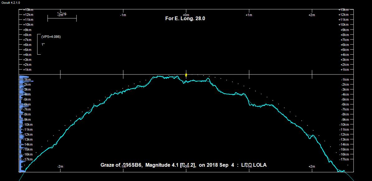The height and width of the screenshot is (181, 372).
Task: Click the '2018 Sep 4' date in caption
Action: pyautogui.click(x=220, y=165)
